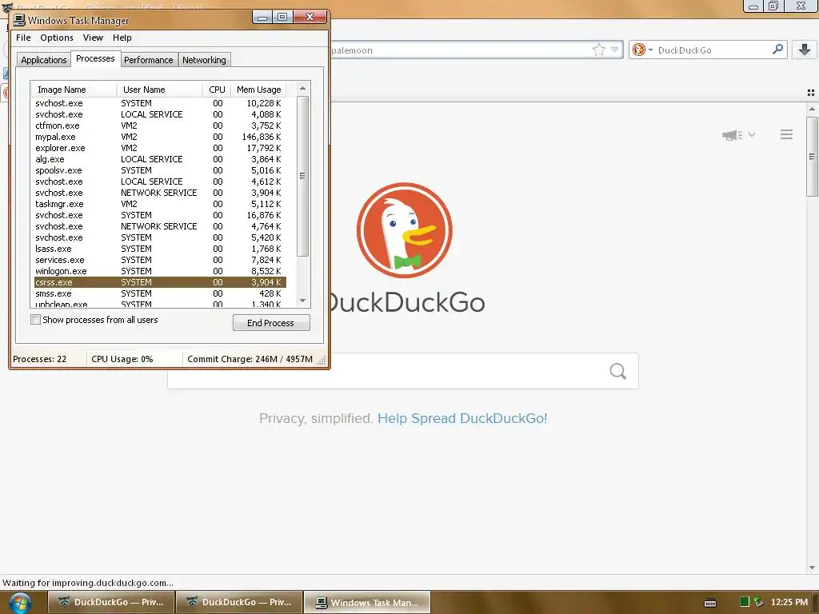Click the browser page scroll down arrow
Image resolution: width=819 pixels, height=614 pixels.
(x=812, y=568)
